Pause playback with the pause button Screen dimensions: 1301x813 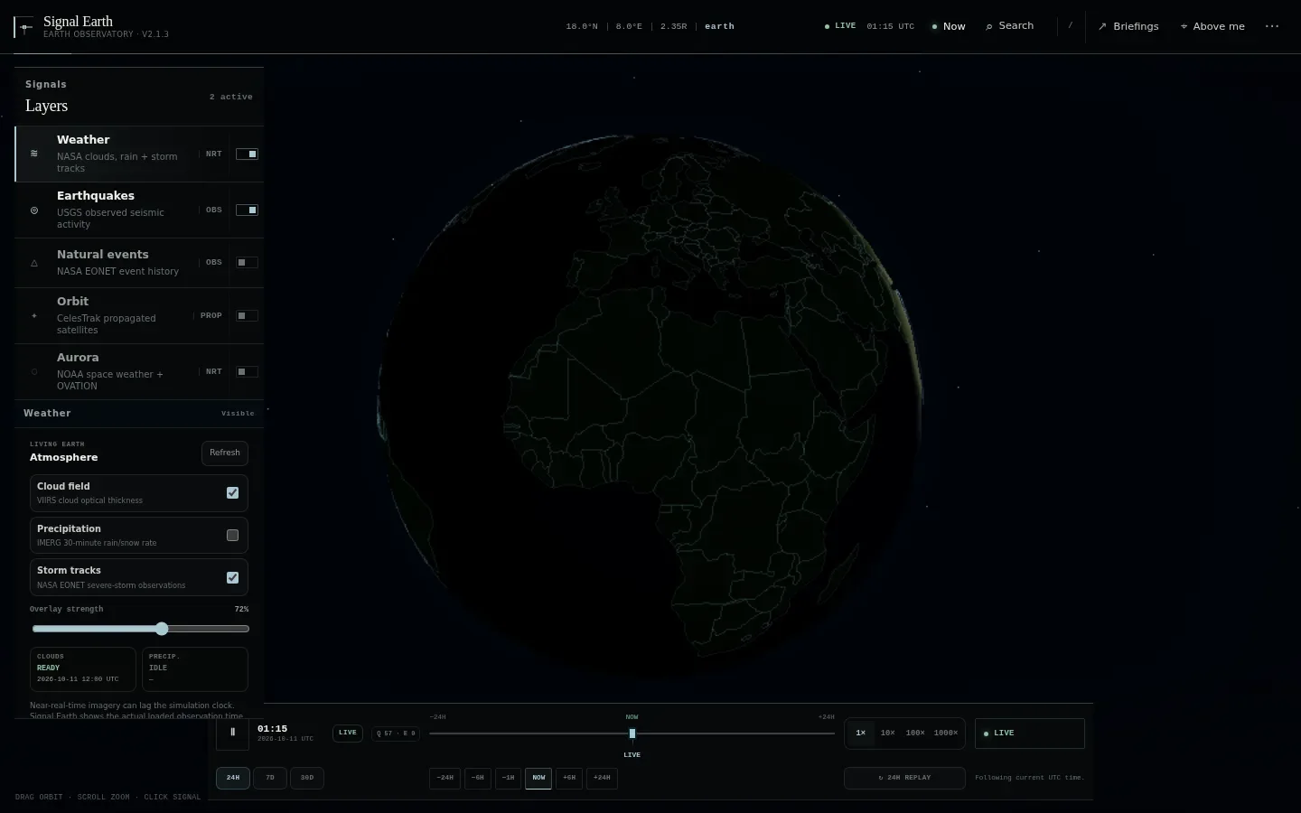232,733
